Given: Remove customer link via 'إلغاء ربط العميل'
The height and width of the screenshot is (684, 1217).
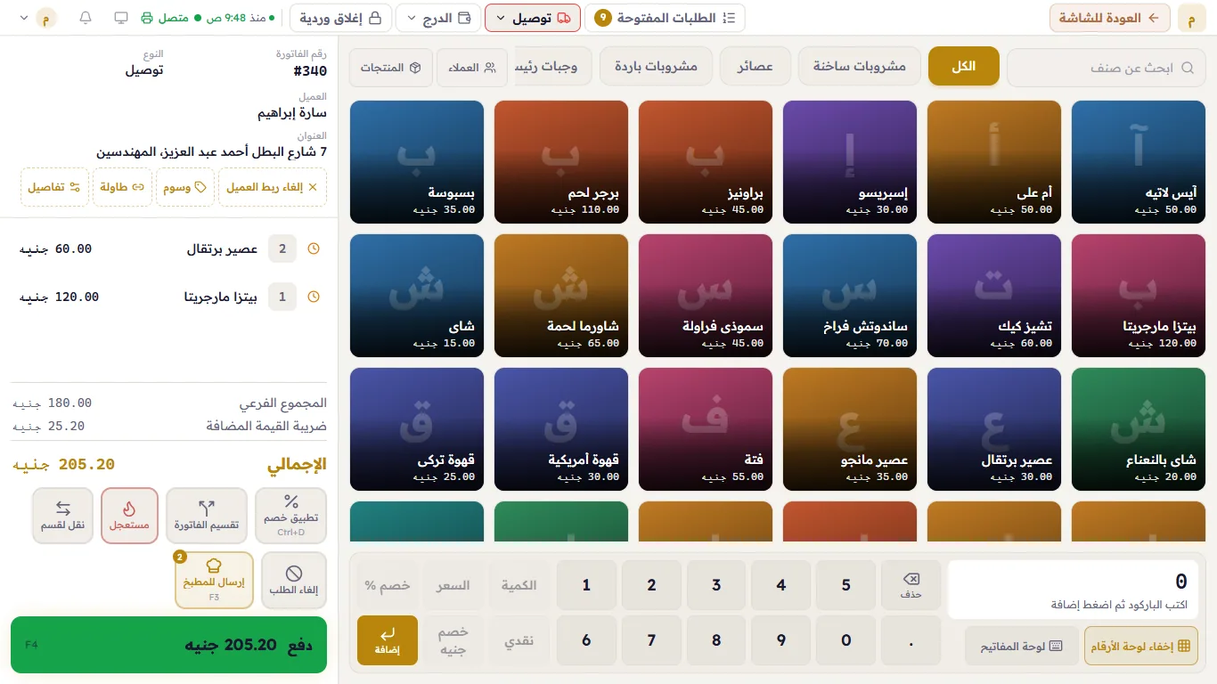Looking at the screenshot, I should pos(272,187).
